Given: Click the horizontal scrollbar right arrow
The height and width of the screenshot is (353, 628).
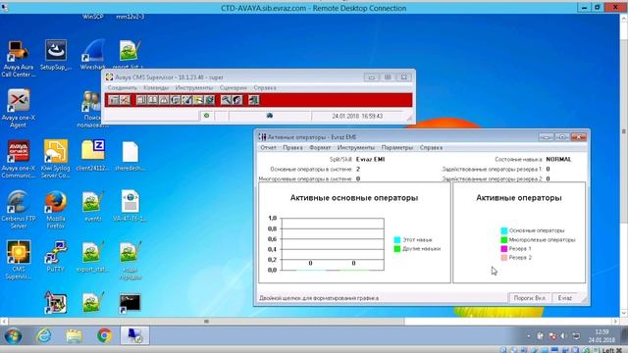Looking at the screenshot, I should tap(615, 321).
